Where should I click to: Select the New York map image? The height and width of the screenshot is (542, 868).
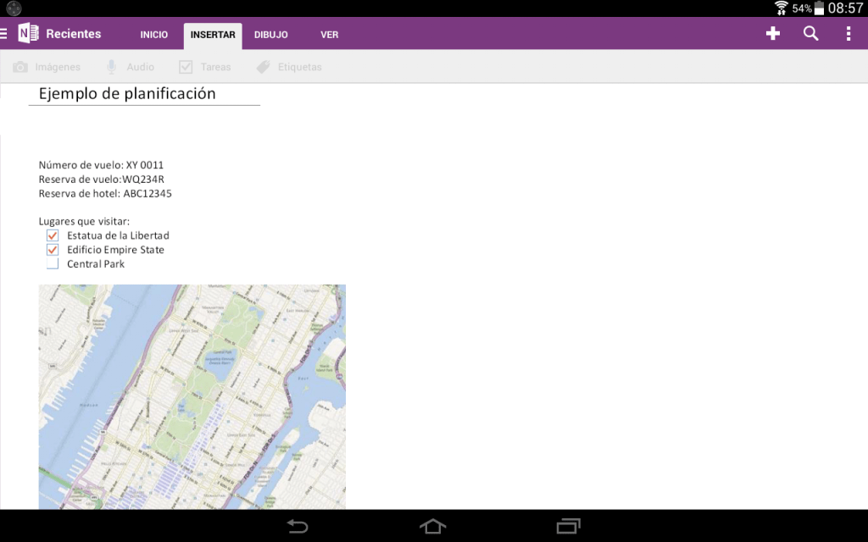coord(192,396)
